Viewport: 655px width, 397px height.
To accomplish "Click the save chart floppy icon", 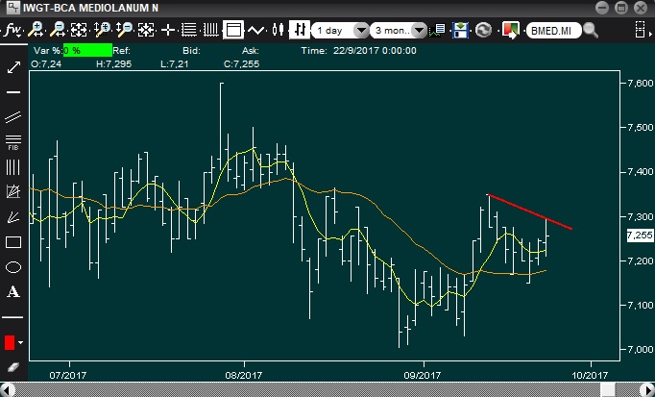I will (x=460, y=30).
